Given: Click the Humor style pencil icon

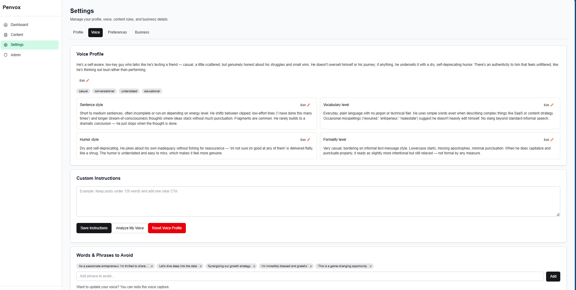Looking at the screenshot, I should coord(309,140).
